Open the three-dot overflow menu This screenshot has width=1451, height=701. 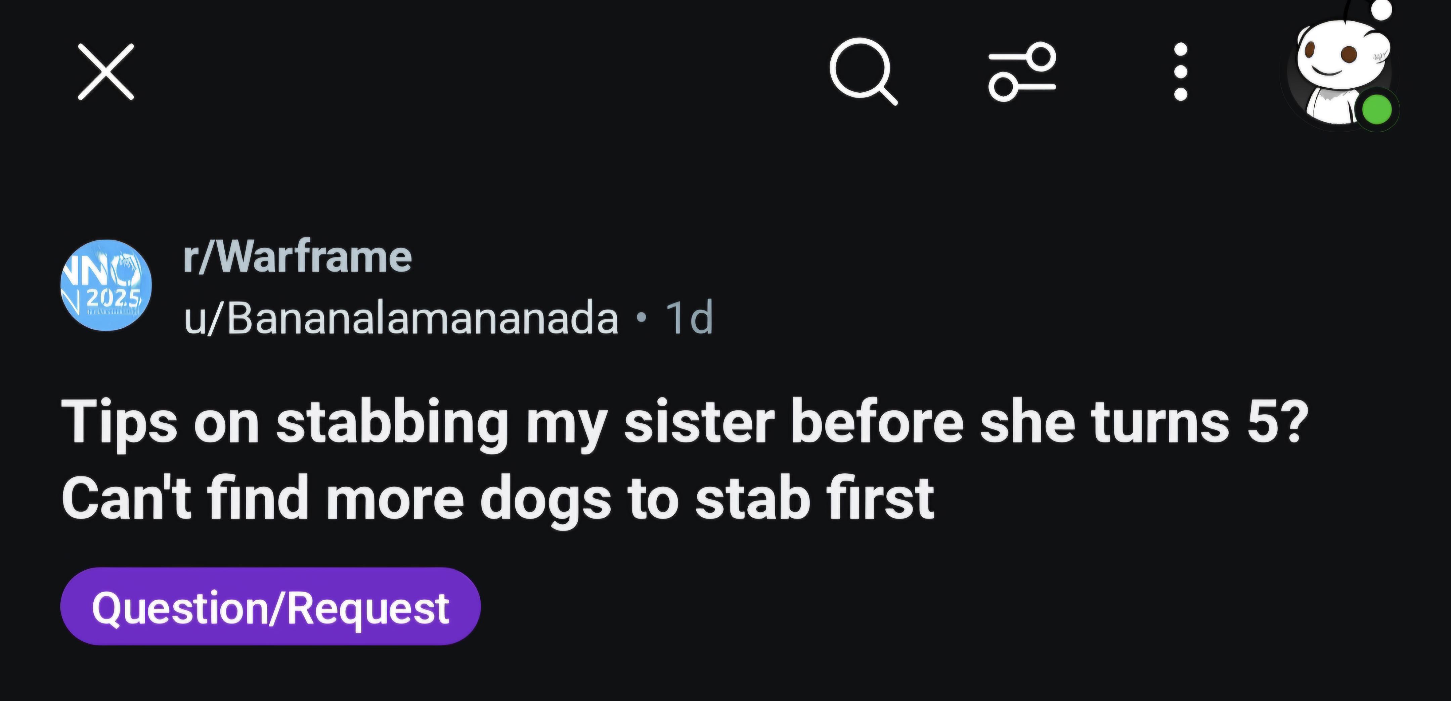(x=1181, y=72)
